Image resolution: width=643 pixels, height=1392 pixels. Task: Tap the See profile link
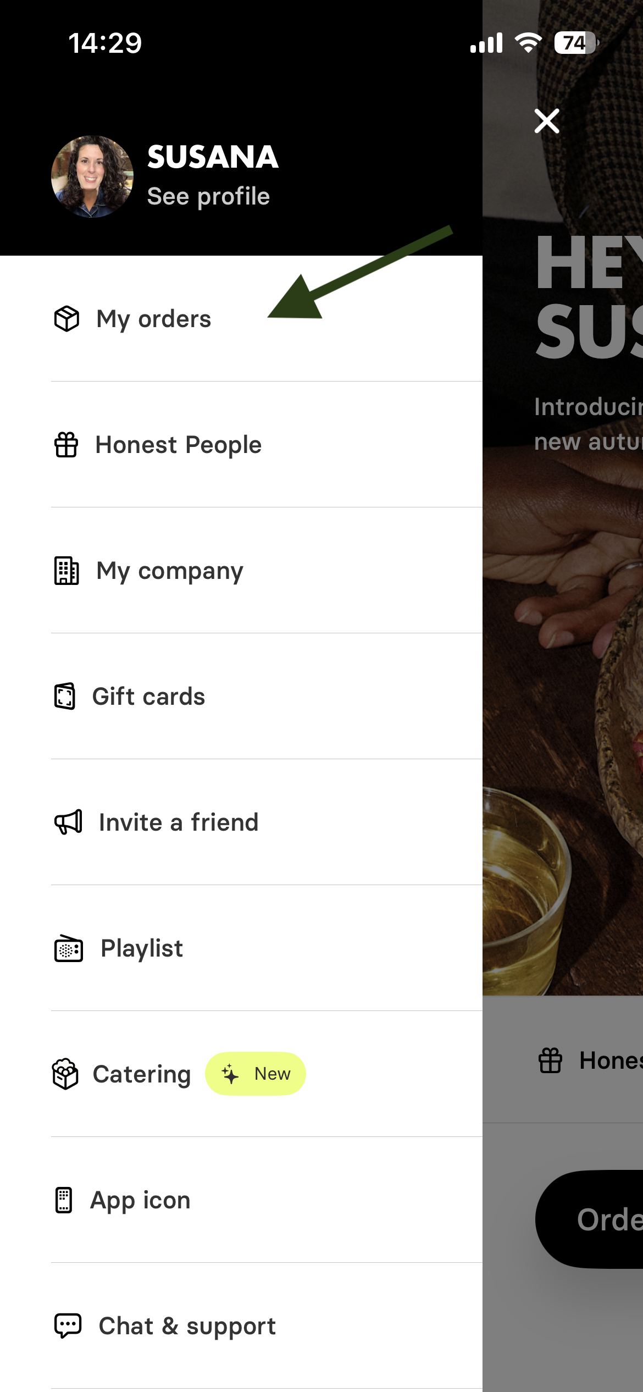[x=208, y=196]
